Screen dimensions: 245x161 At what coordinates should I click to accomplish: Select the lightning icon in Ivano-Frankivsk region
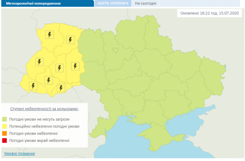49,80
